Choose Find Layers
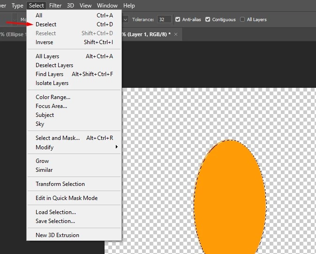316x254 pixels. click(x=74, y=74)
